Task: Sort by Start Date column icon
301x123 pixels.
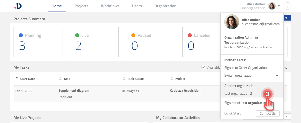Action: pos(17,78)
